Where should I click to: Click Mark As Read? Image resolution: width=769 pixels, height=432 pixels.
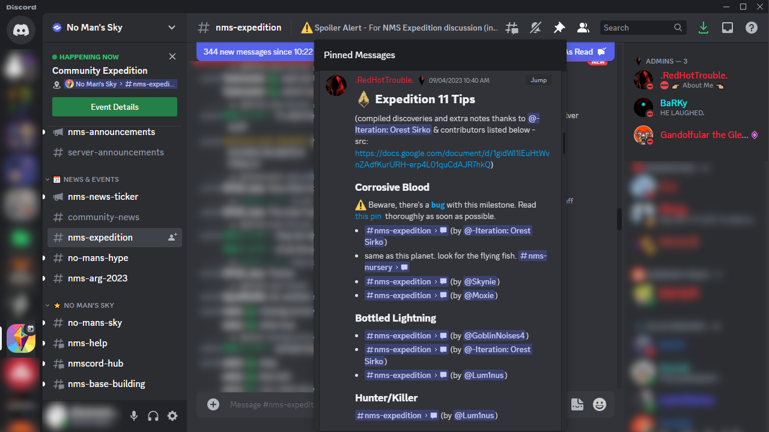[x=587, y=52]
